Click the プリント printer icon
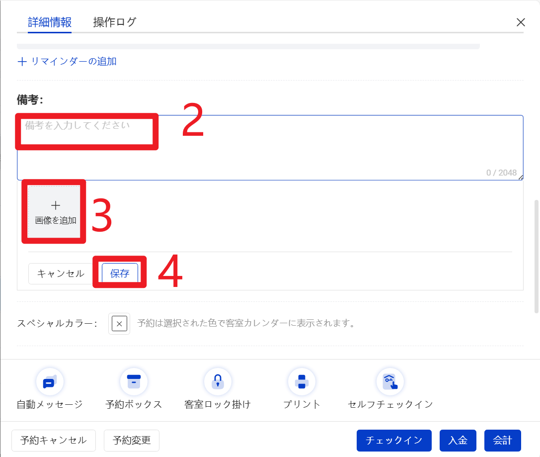The image size is (540, 457). (302, 382)
